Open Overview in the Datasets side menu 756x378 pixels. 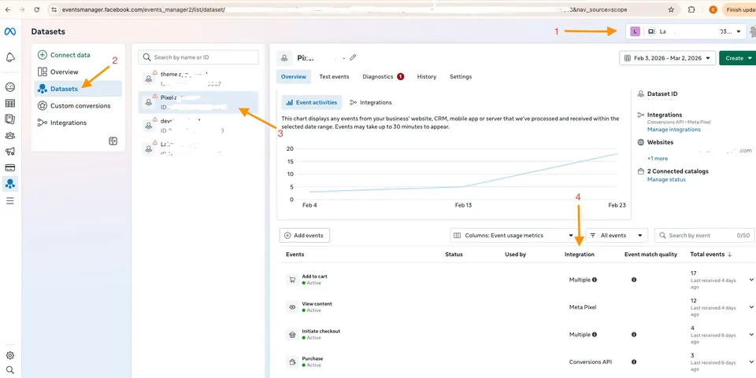click(64, 72)
